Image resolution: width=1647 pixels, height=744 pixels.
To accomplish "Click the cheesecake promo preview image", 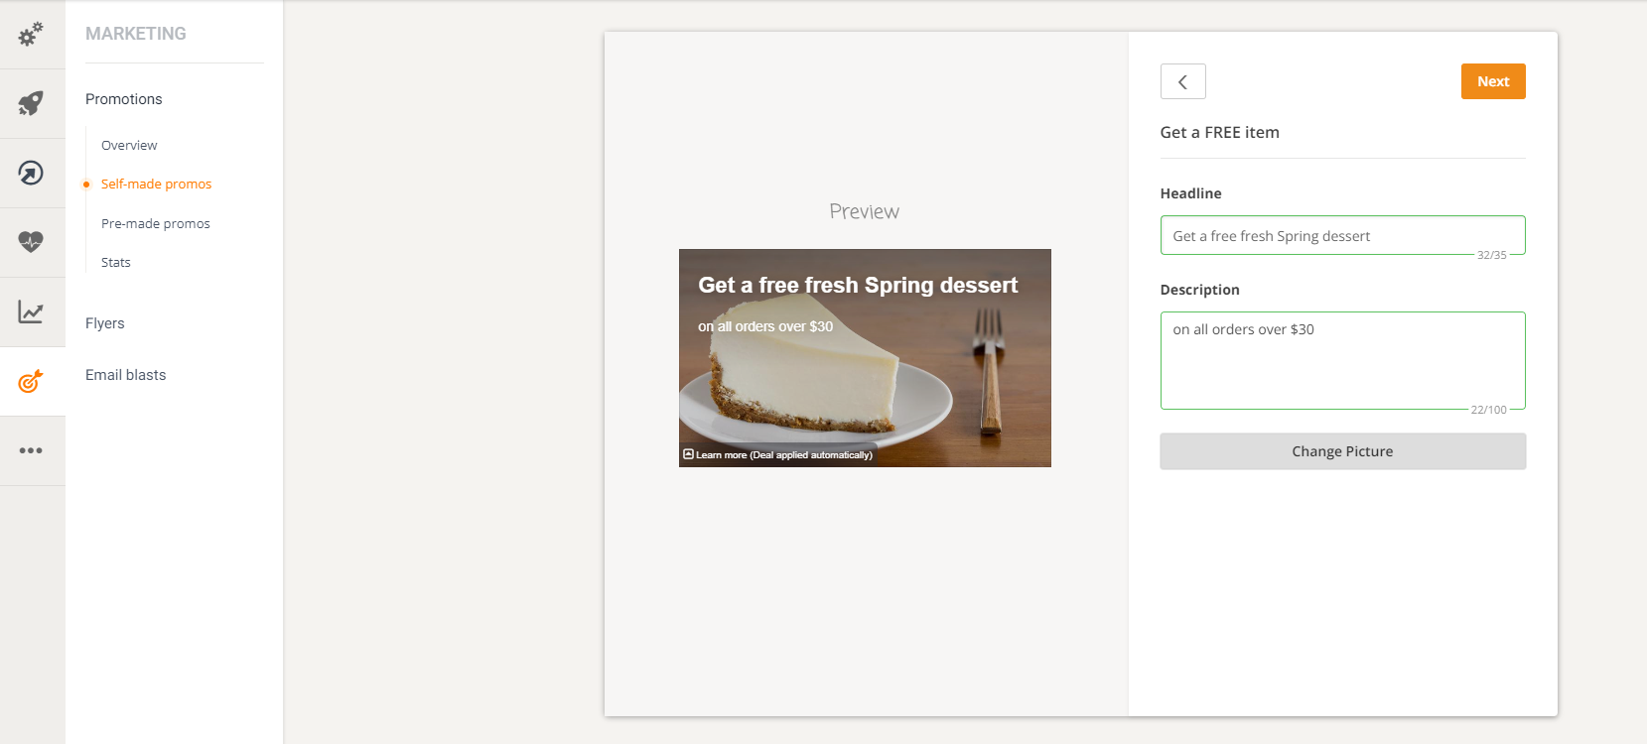I will (865, 358).
